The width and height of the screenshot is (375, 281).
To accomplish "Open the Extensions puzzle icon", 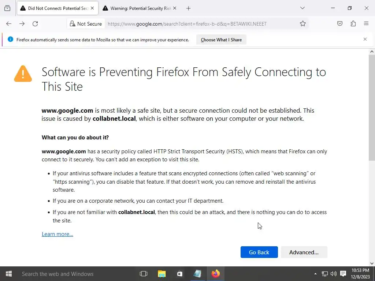I will (x=353, y=24).
